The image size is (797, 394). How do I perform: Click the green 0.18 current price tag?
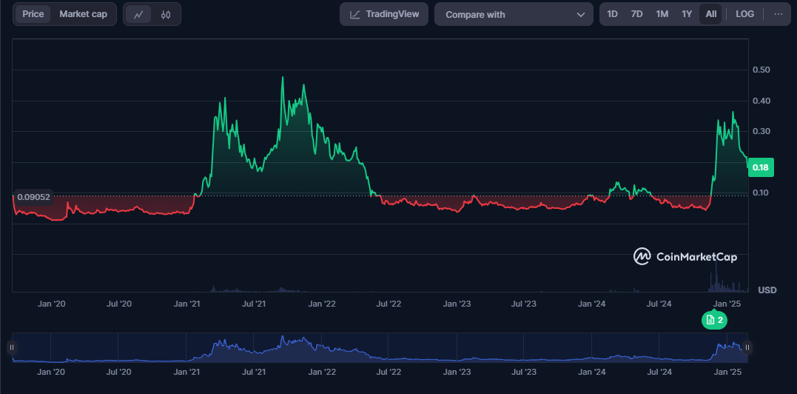(x=759, y=167)
